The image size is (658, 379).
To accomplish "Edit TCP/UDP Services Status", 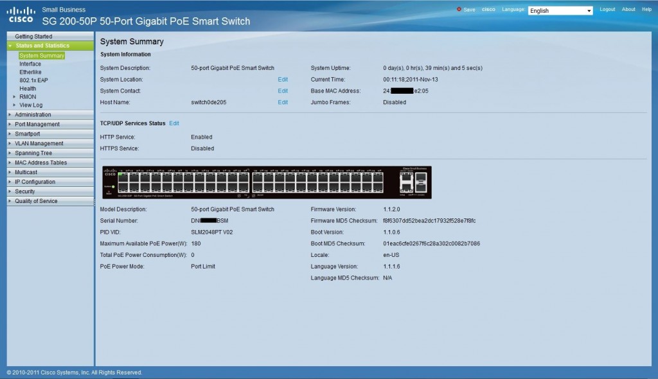I will point(174,123).
